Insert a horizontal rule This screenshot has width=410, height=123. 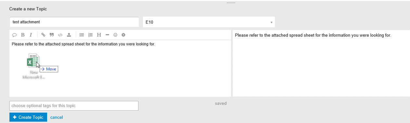click(107, 35)
